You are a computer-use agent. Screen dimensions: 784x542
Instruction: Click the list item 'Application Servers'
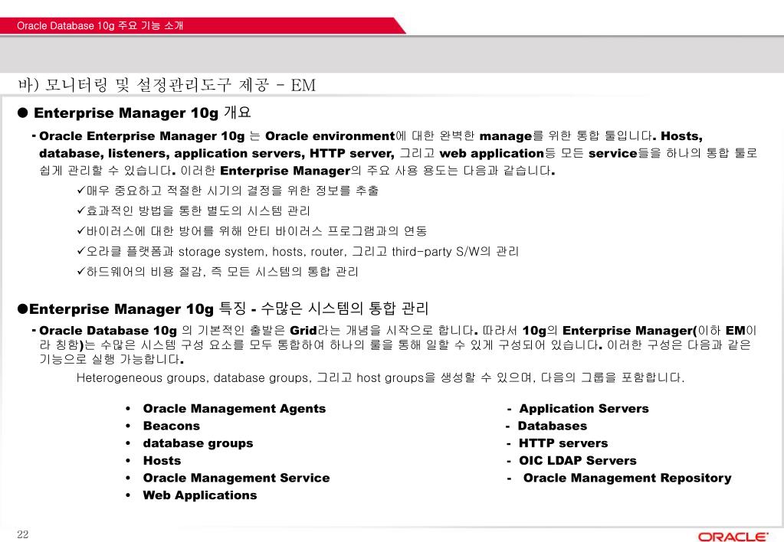pos(583,409)
